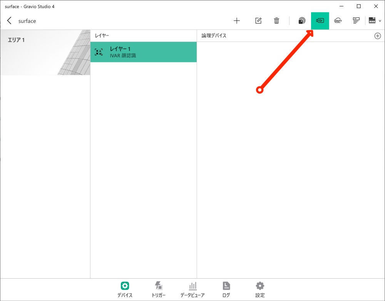Open the MQTT cloud icon

point(338,21)
